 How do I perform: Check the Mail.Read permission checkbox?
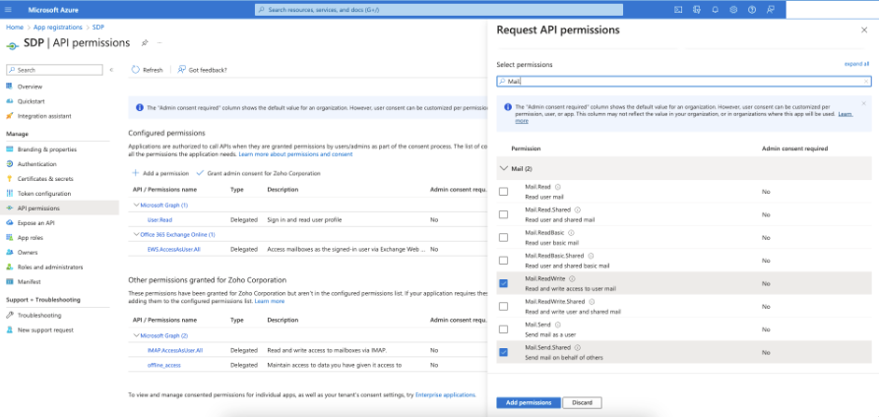click(x=504, y=191)
